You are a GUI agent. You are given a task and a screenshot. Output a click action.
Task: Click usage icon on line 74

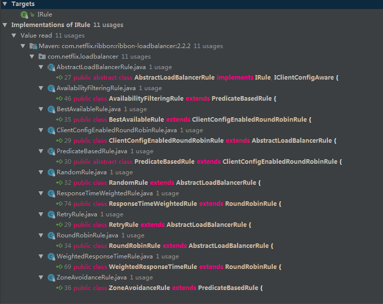59,203
